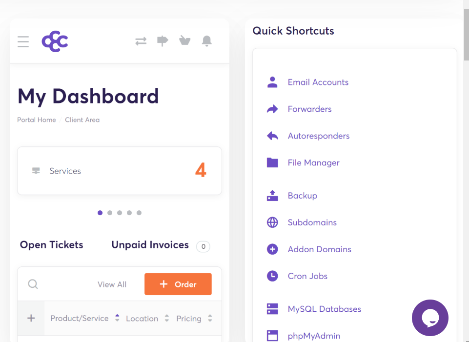Click the purple CCC logo
469x342 pixels.
coord(55,41)
